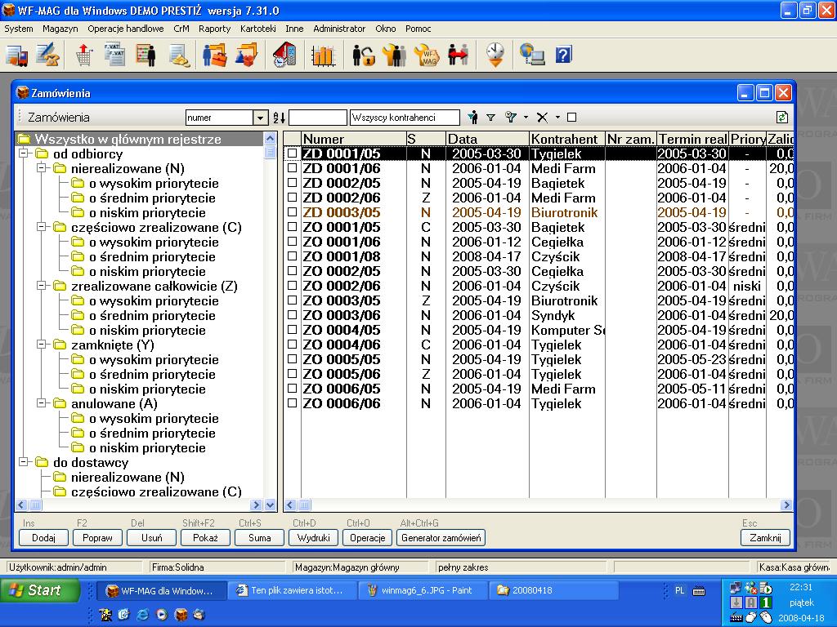Open the bar chart reports icon
The width and height of the screenshot is (837, 627).
(324, 56)
